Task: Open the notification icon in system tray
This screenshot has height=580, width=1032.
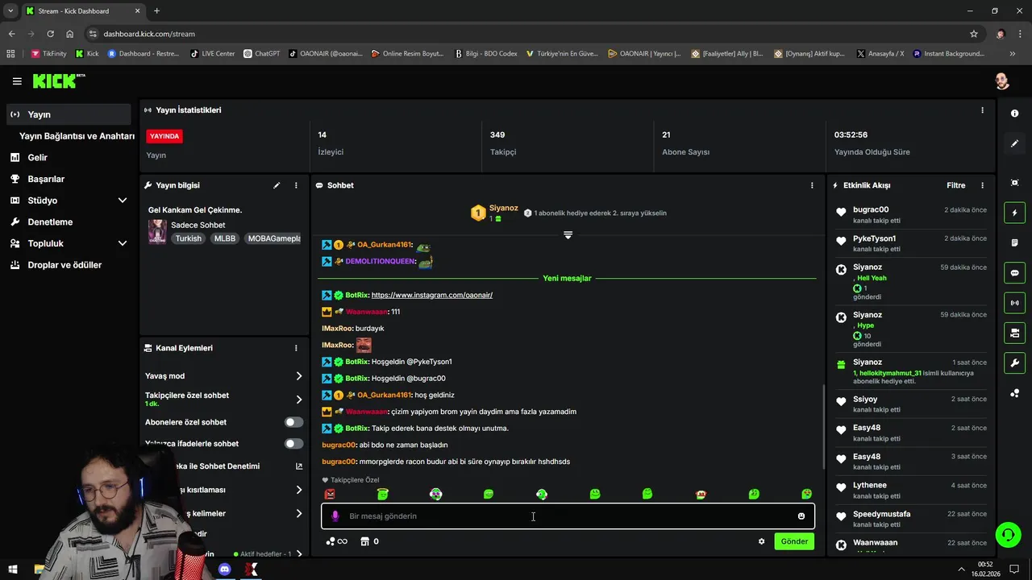Action: tap(1015, 570)
